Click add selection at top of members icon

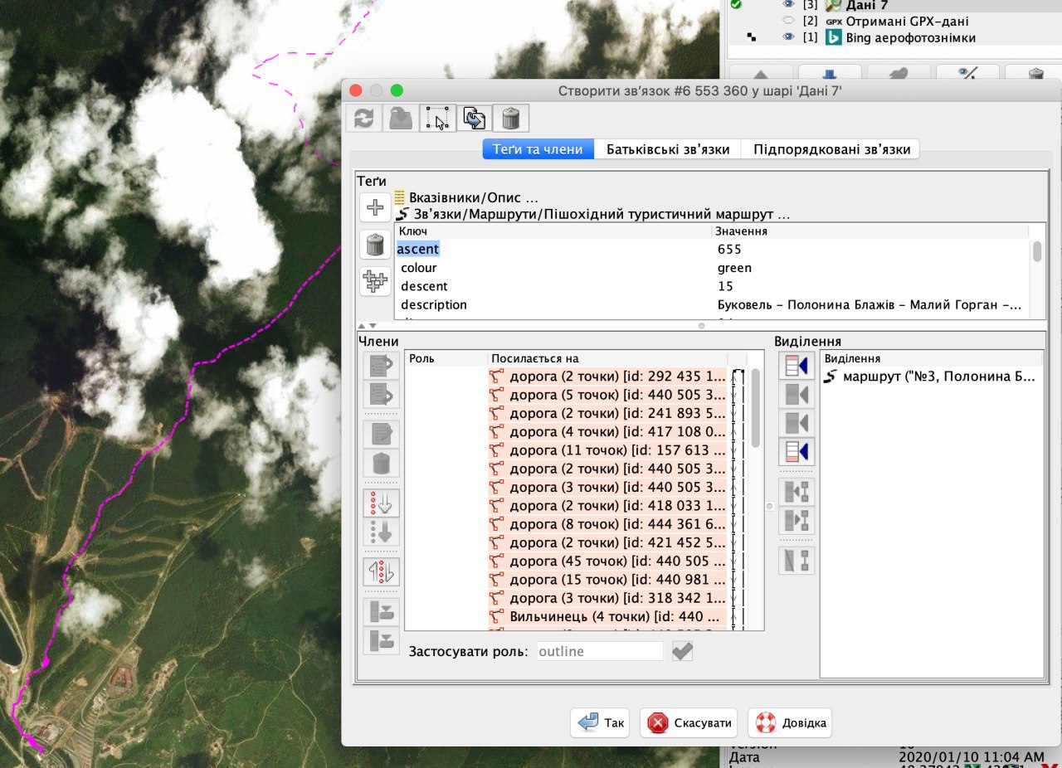tap(796, 365)
